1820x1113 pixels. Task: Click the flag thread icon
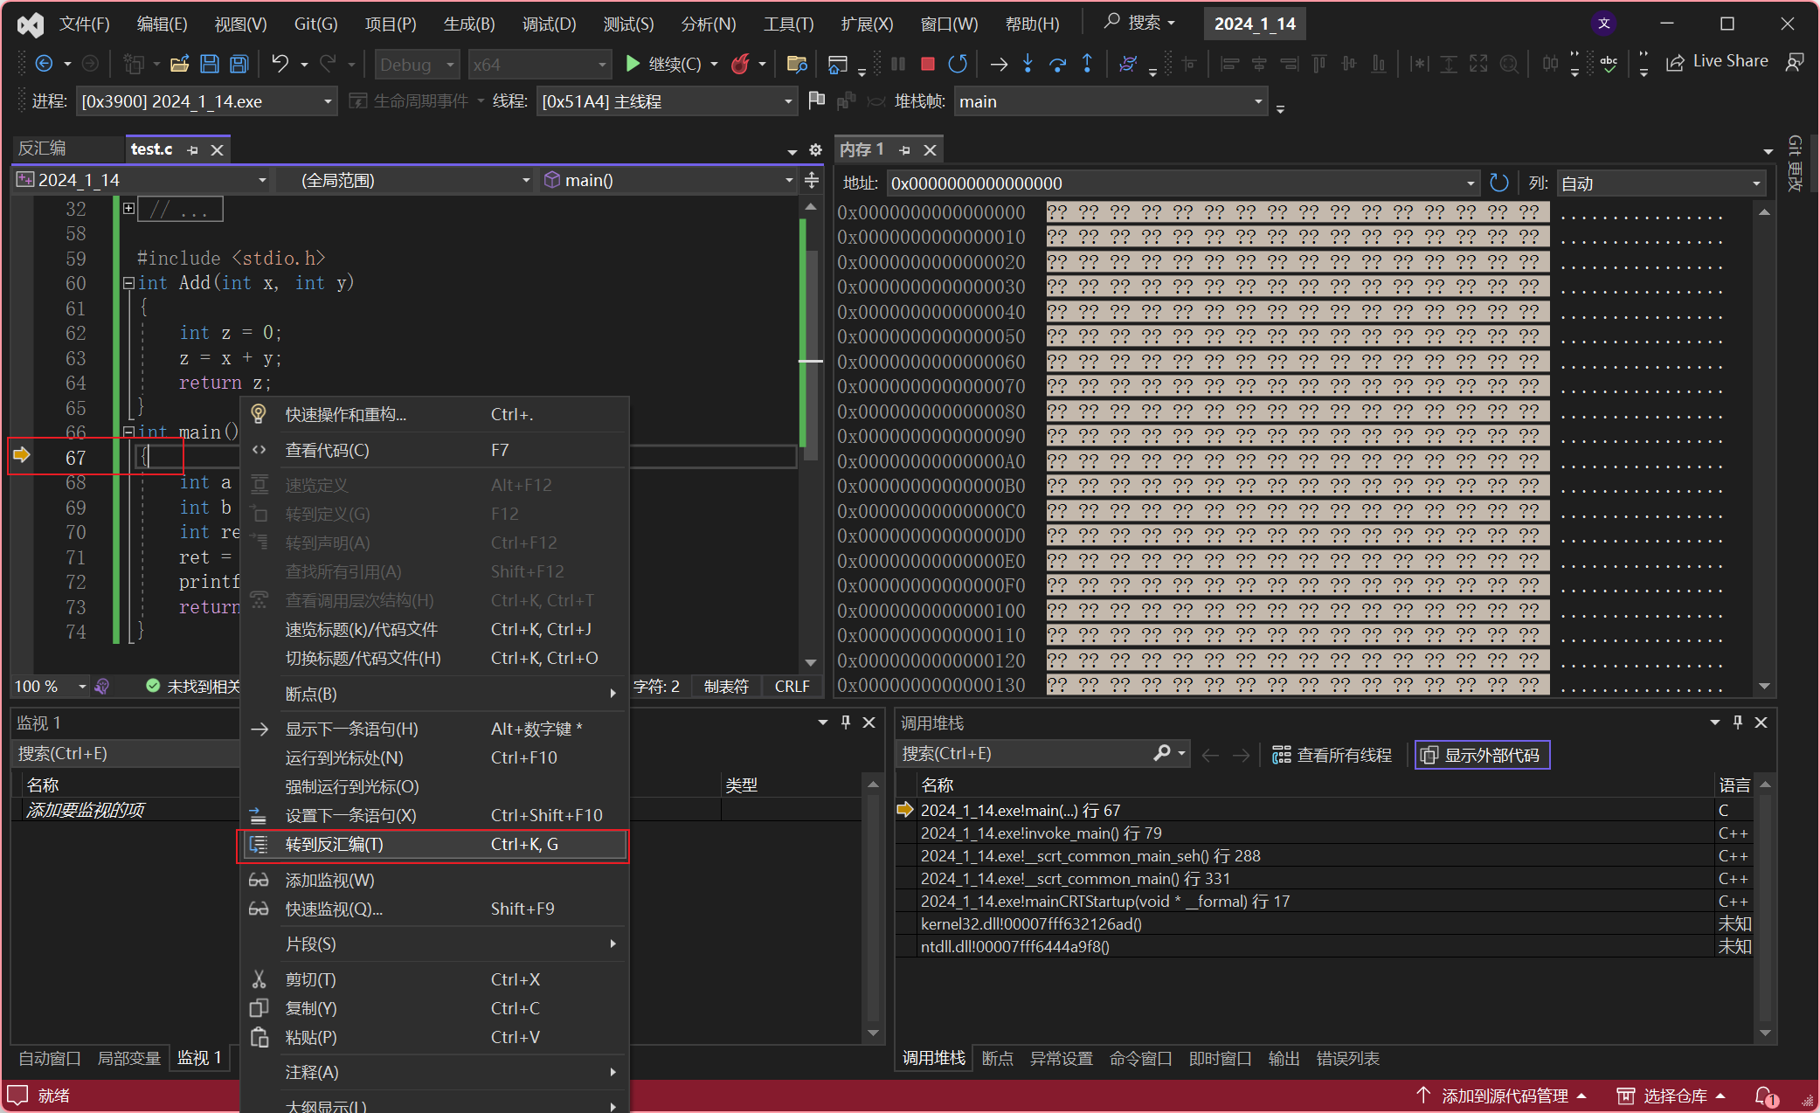[x=817, y=100]
